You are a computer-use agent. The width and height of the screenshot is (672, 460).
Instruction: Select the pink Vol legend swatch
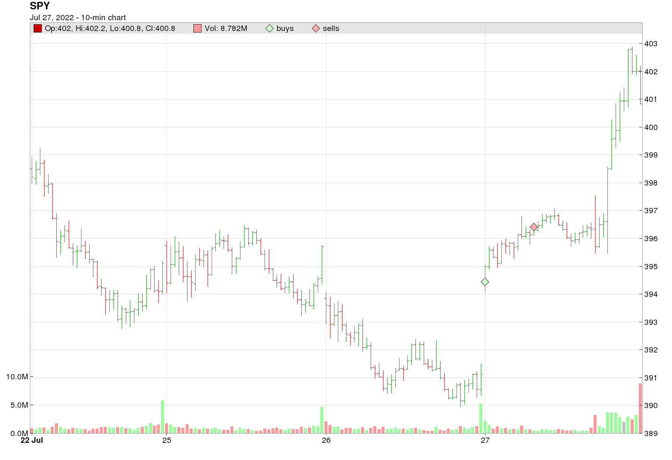pyautogui.click(x=197, y=28)
